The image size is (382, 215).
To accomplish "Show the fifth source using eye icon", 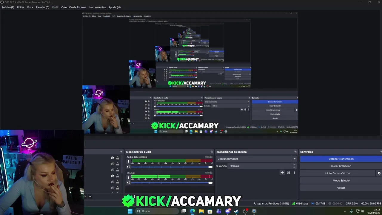I will (112, 182).
